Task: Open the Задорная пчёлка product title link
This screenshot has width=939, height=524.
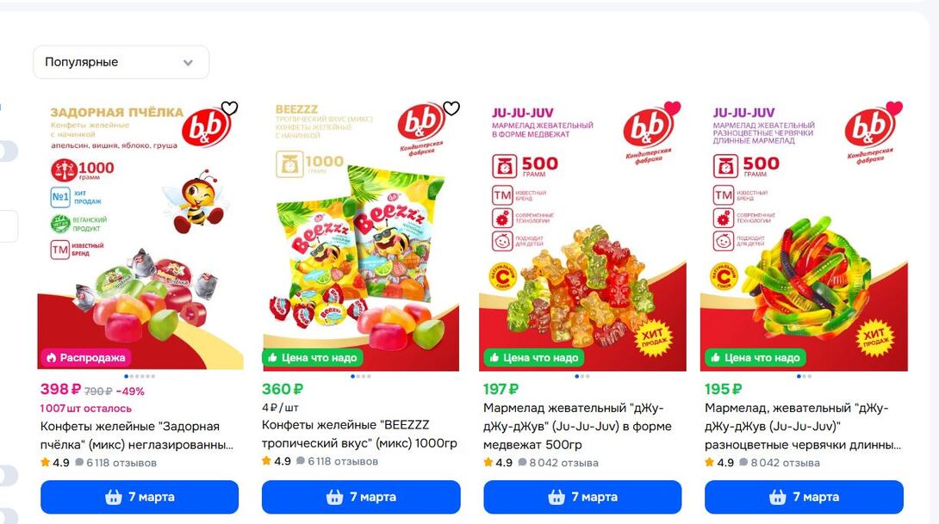Action: click(136, 435)
